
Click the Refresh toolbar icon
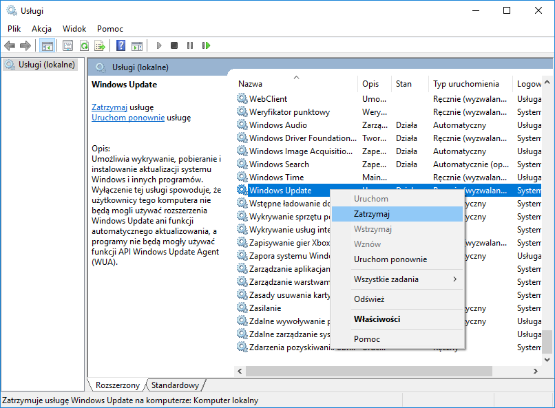pos(84,45)
